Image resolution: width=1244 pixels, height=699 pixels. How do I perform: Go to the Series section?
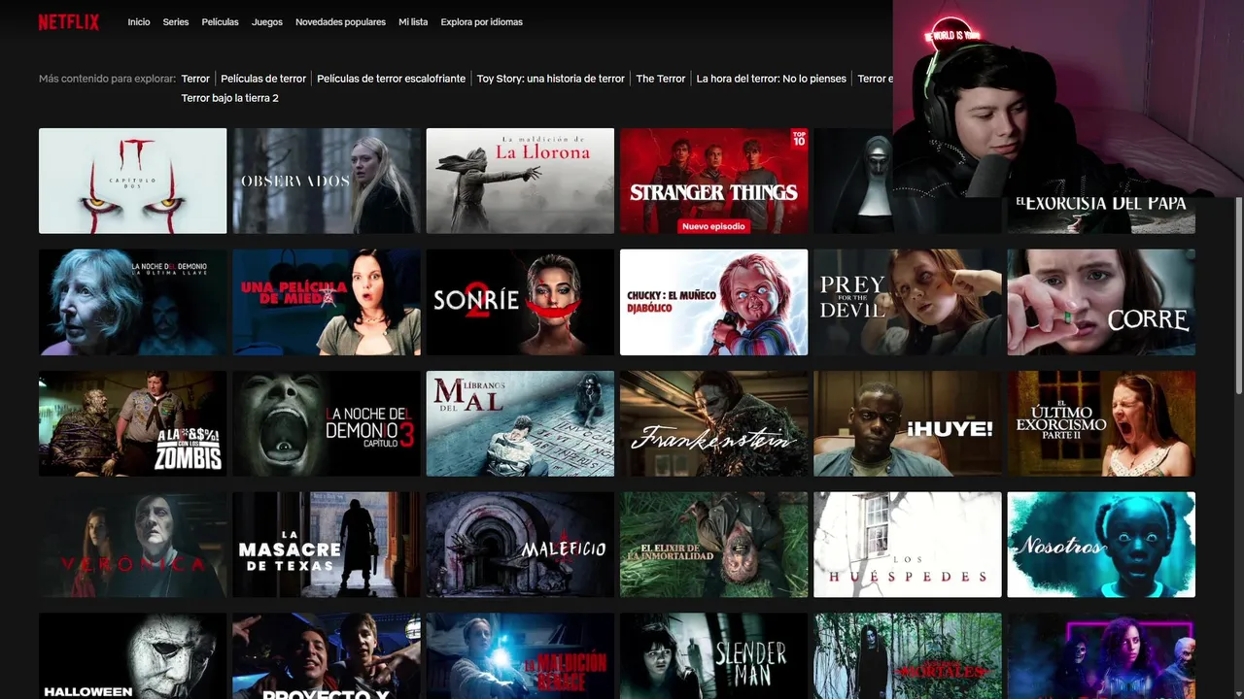[x=176, y=22]
